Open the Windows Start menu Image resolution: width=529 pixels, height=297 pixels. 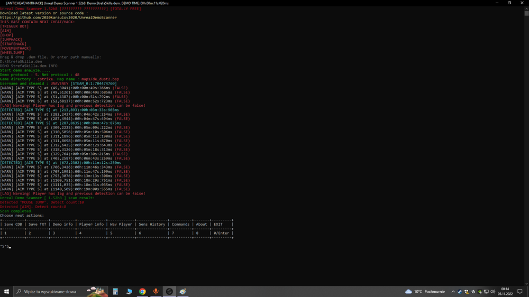[x=6, y=292]
